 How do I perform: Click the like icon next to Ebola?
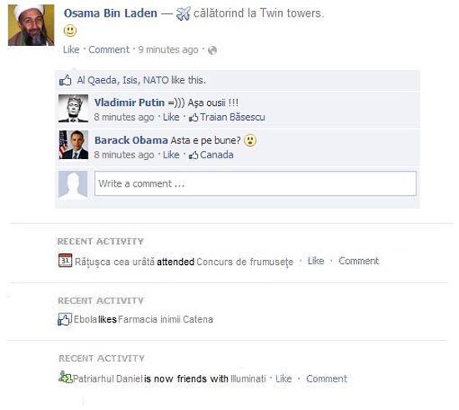[65, 319]
